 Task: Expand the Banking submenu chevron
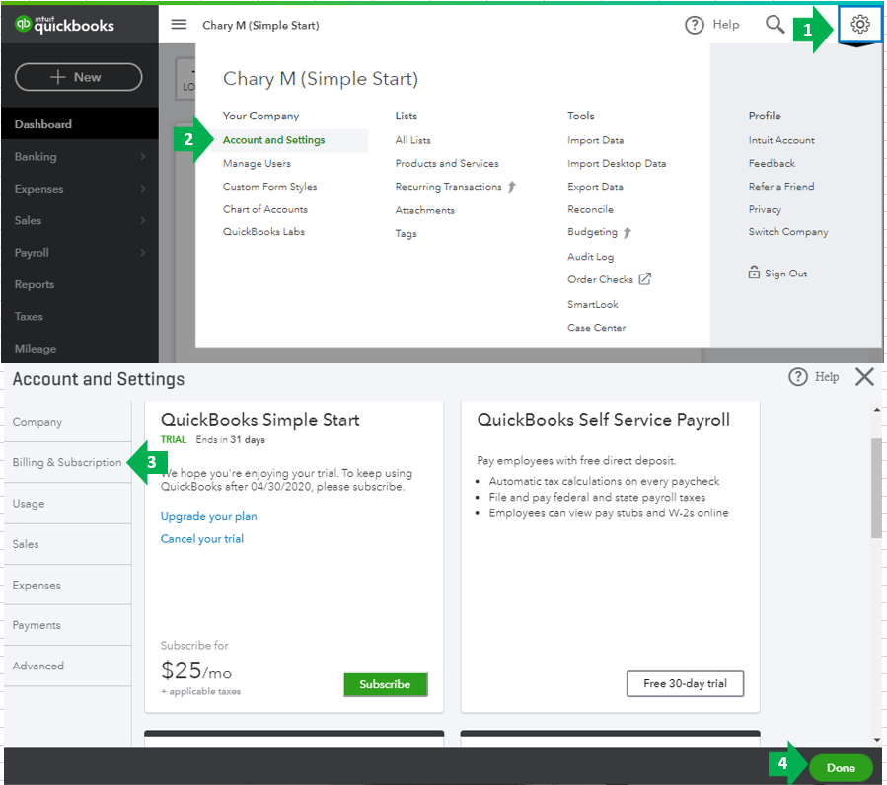[x=142, y=157]
